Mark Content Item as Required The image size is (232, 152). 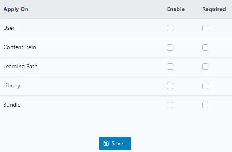pyautogui.click(x=205, y=47)
